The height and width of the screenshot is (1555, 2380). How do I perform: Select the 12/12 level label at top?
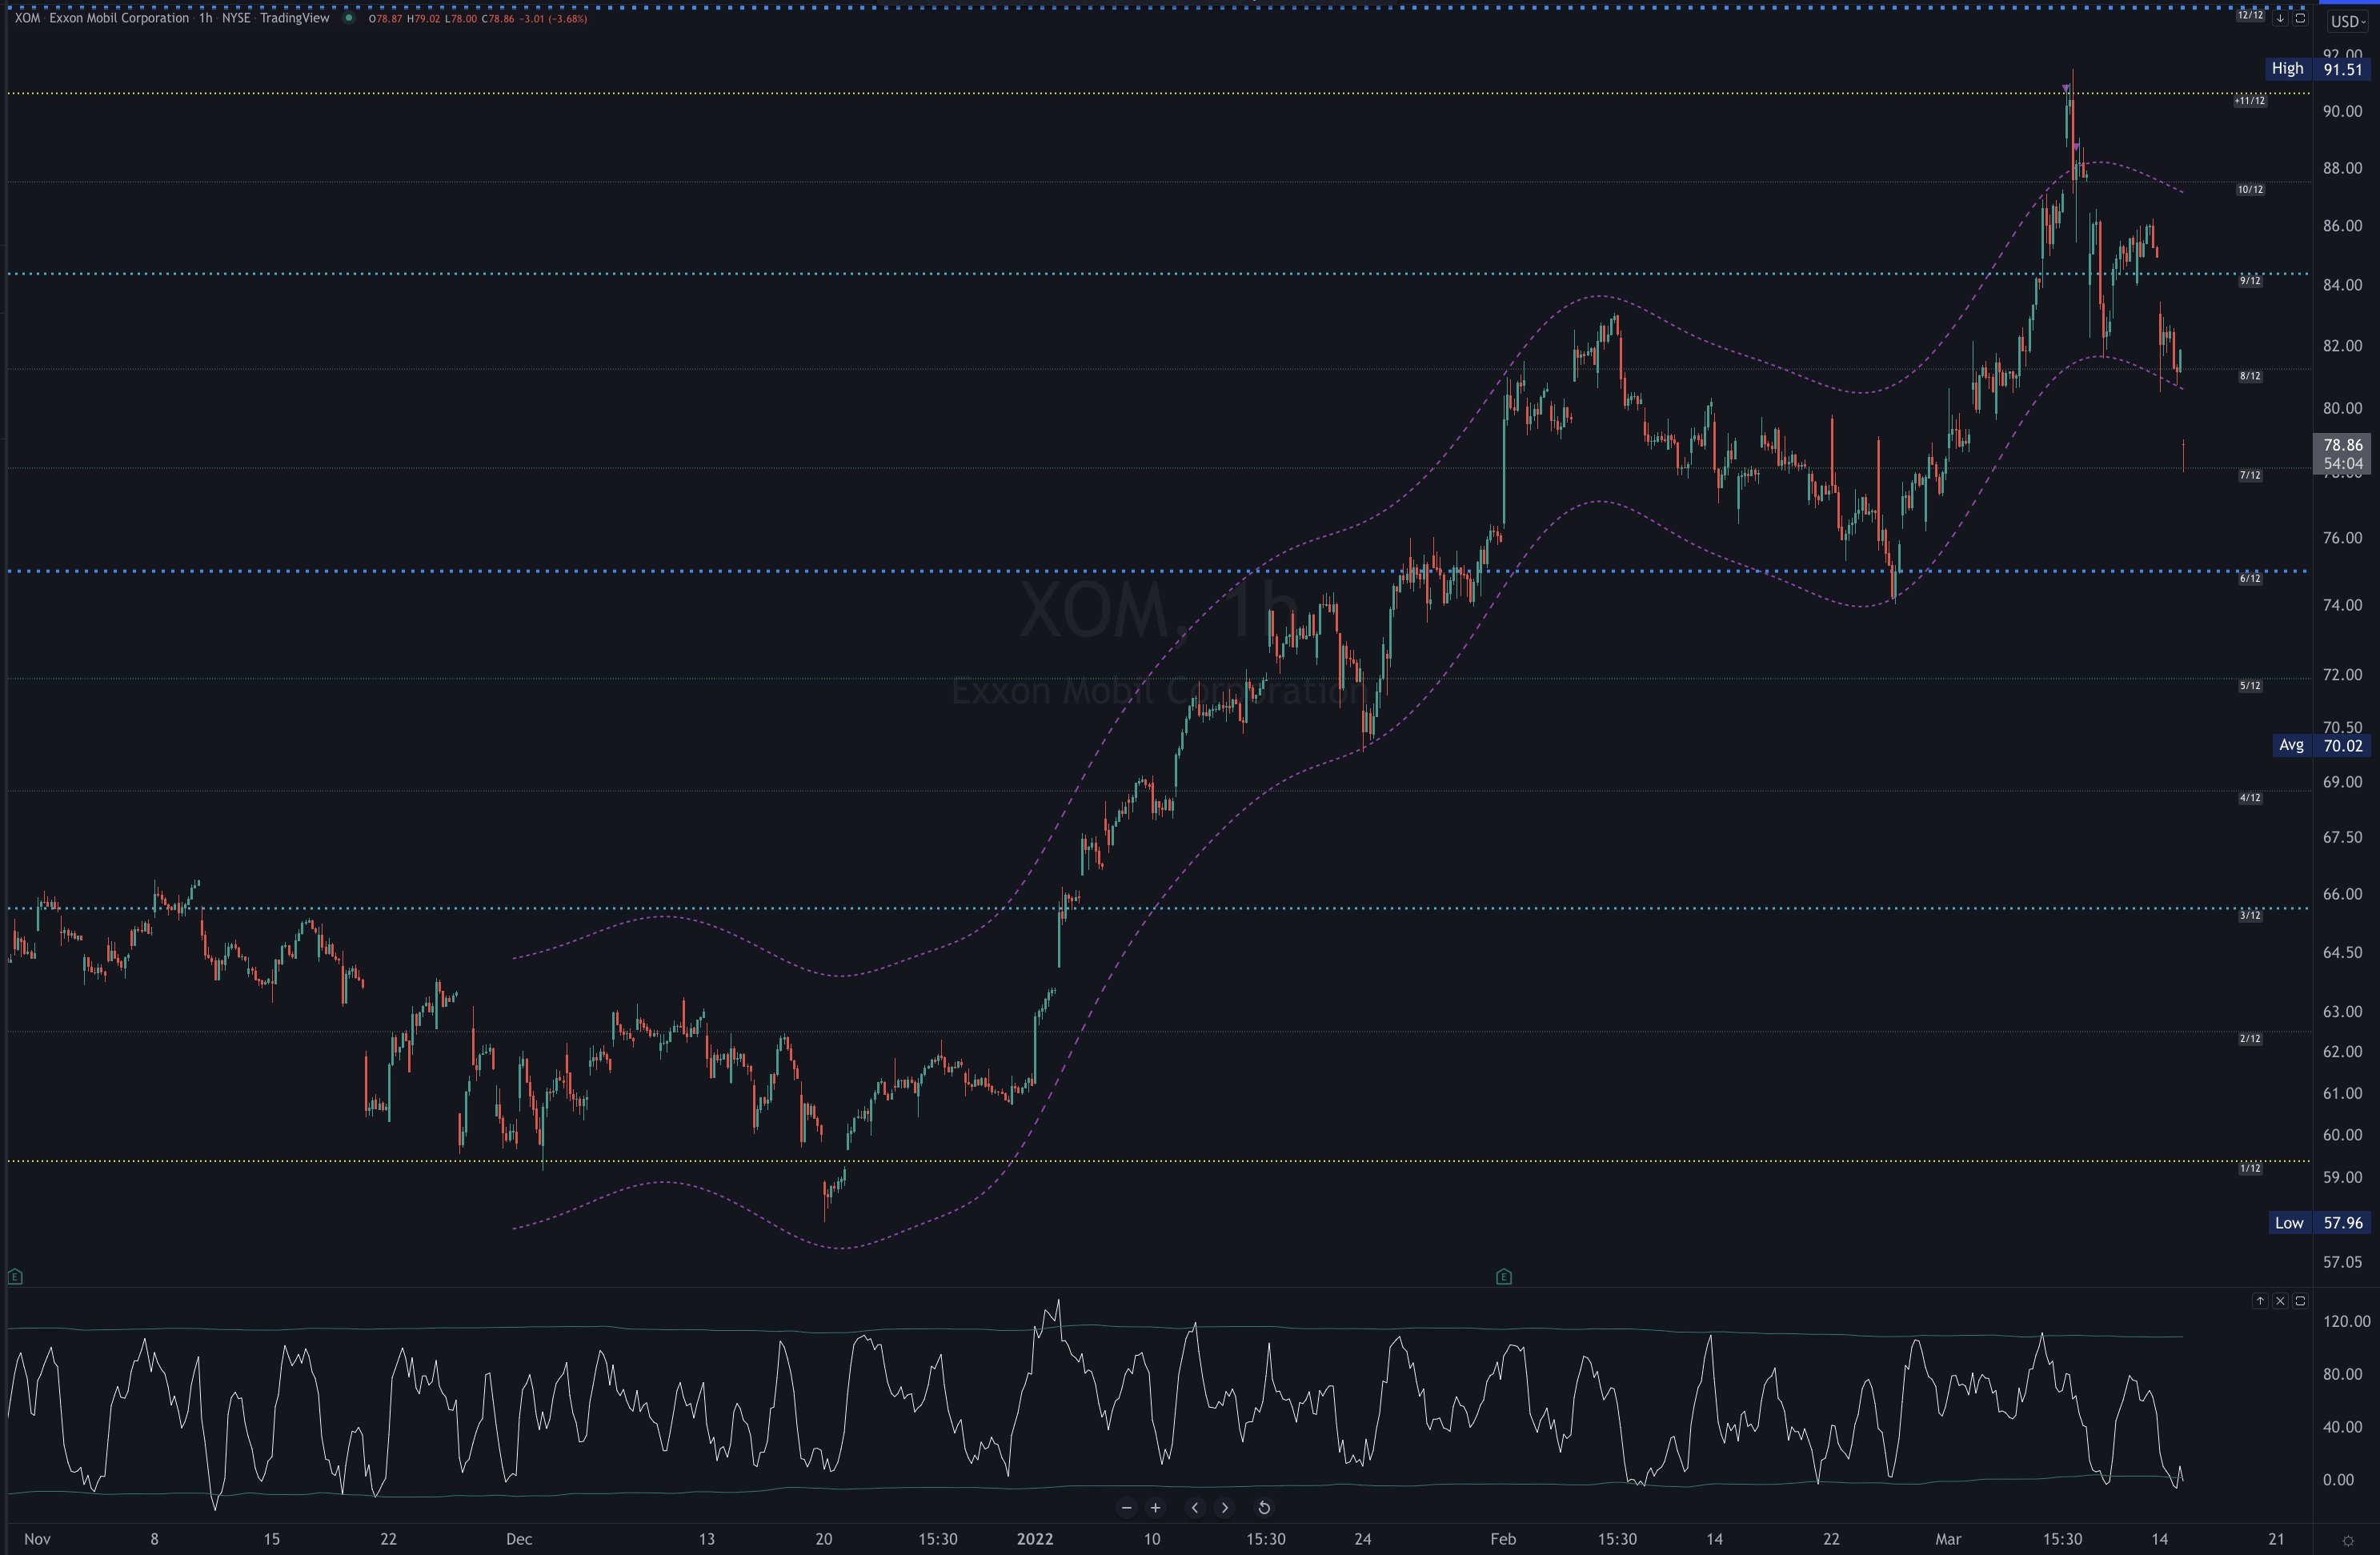[x=2250, y=15]
